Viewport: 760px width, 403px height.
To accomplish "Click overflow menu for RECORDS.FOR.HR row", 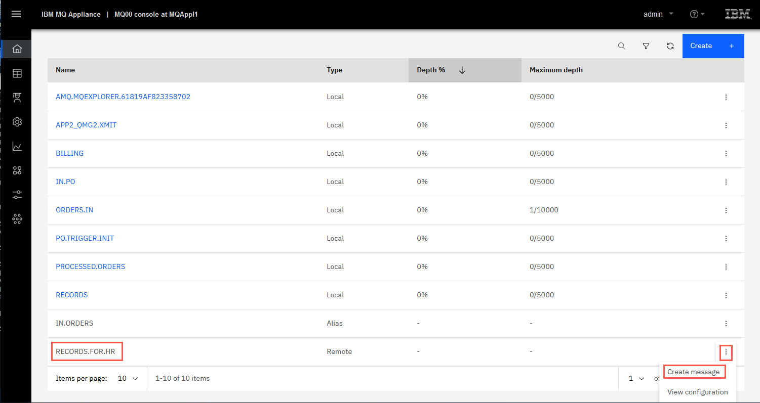I will (x=726, y=351).
